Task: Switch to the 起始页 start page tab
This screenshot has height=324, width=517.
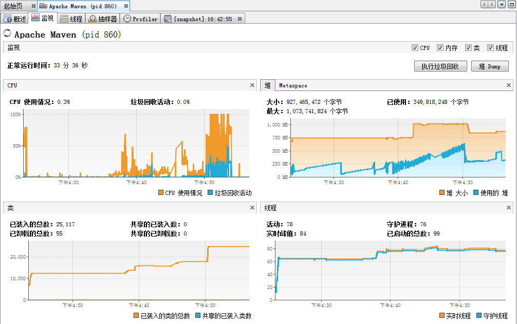Action: 13,6
